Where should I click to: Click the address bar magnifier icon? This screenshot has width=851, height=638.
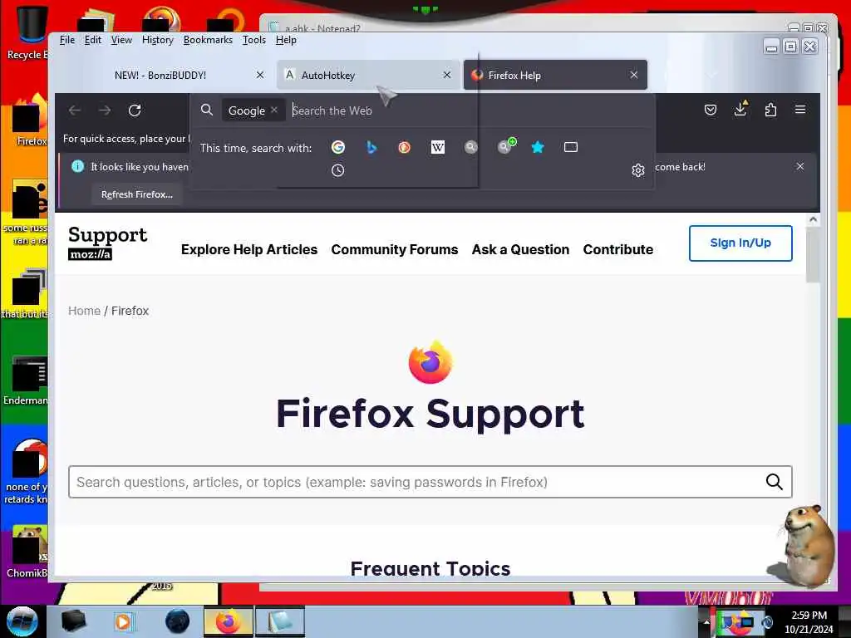tap(206, 110)
